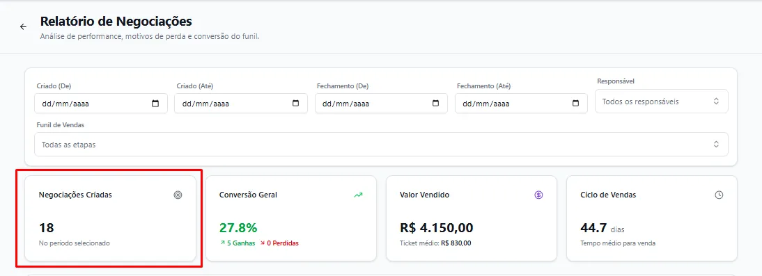Click the 27.8% conversion value
Viewport: 762px width, 276px height.
click(238, 227)
